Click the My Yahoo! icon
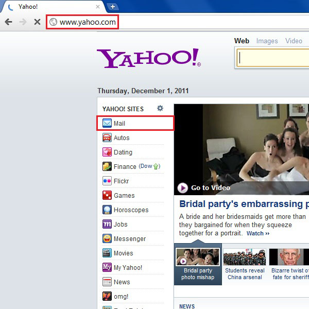Image resolution: width=309 pixels, height=309 pixels. coord(107,267)
